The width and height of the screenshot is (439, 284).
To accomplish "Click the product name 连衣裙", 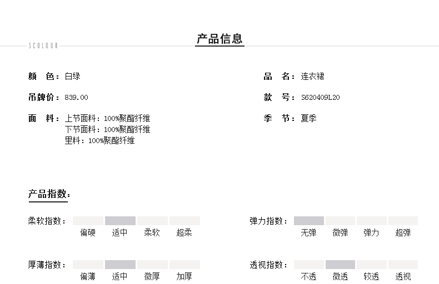I will tap(312, 76).
